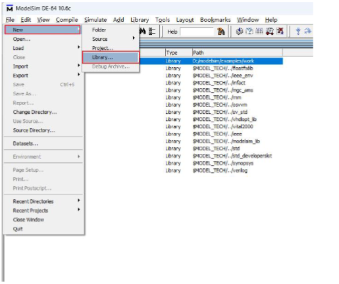The image size is (339, 284).
Task: Expand the Import submenu
Action: click(x=43, y=66)
